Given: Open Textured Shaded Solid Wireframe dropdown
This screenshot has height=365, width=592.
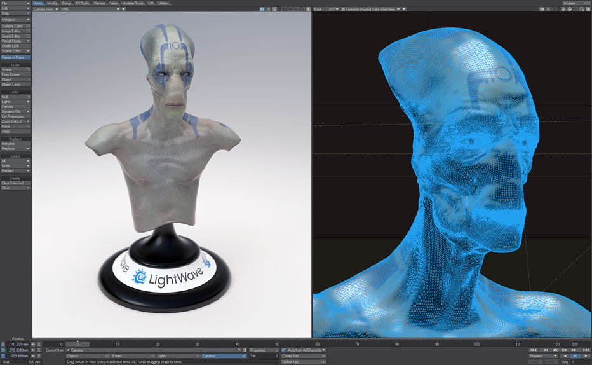Looking at the screenshot, I should pos(370,9).
